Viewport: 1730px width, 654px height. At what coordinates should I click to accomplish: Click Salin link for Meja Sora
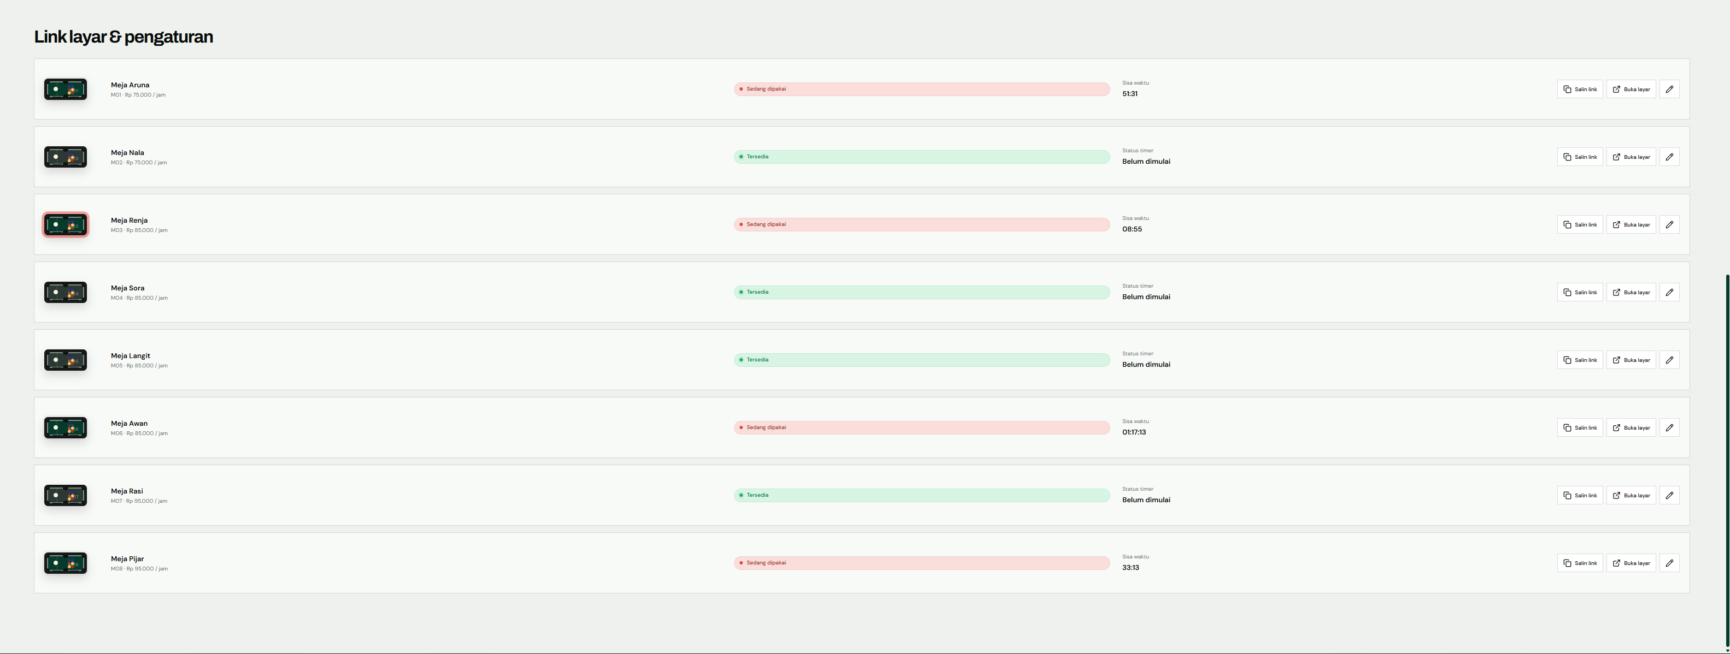(1580, 293)
